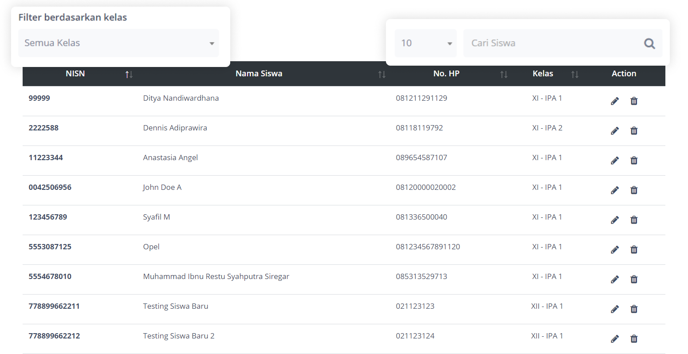Screen dimensions: 688x354
Task: Edit the Testing Siswa Baru record
Action: coord(614,309)
